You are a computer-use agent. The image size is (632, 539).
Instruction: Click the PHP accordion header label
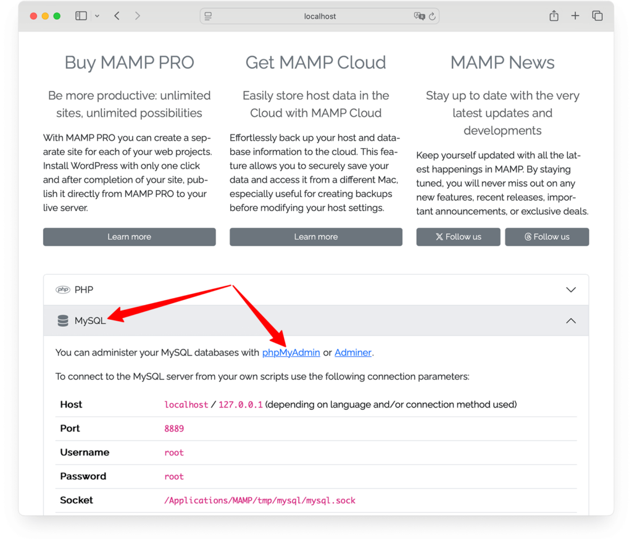coord(84,290)
